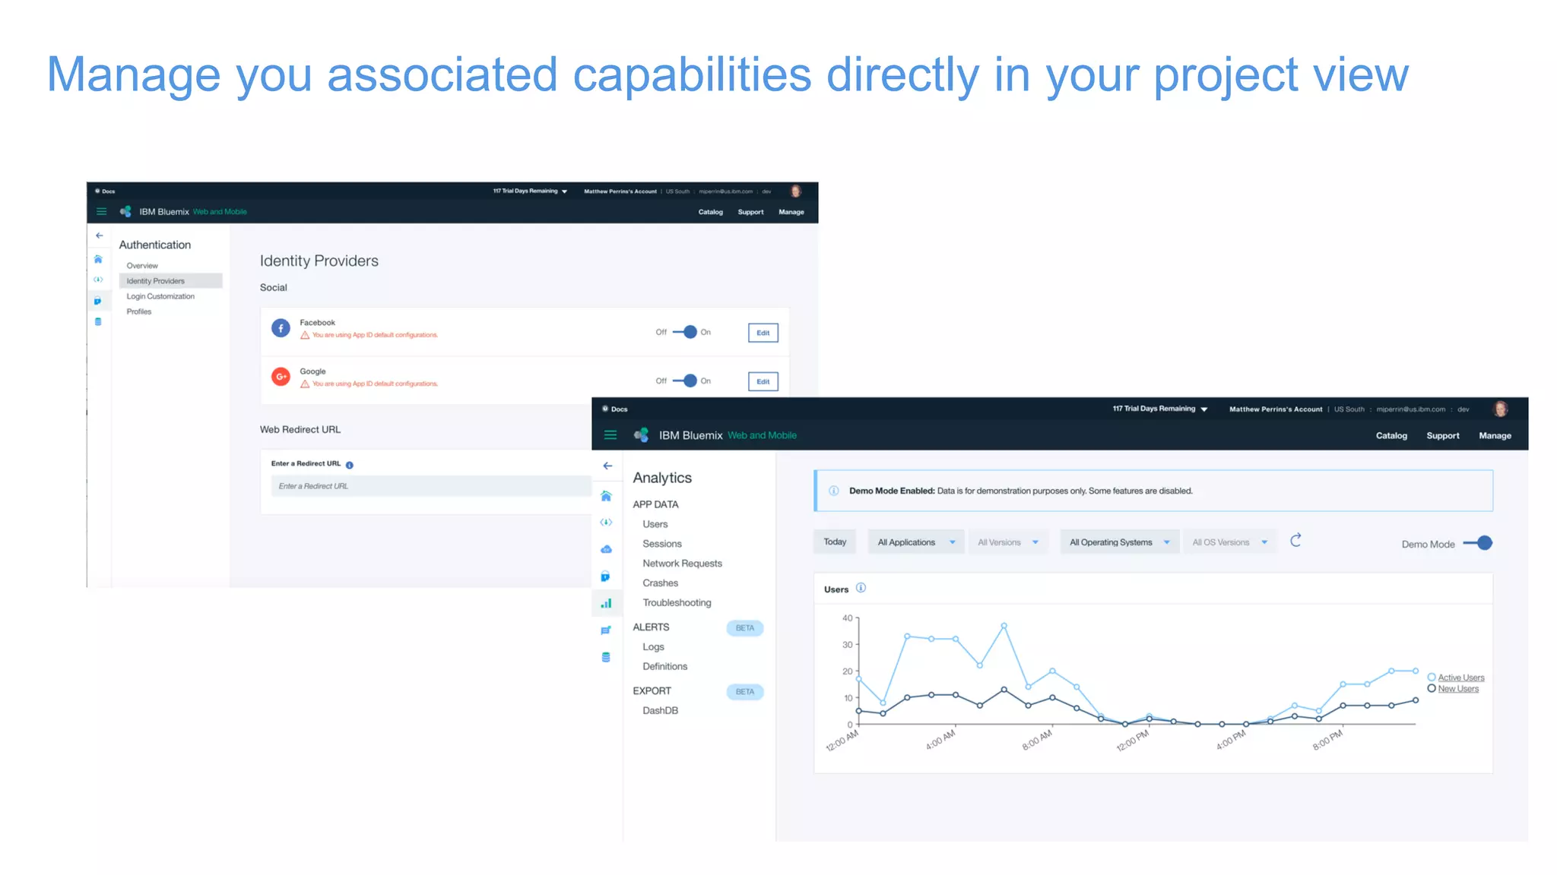
Task: Click the refresh icon beside OS Versions filter
Action: click(1295, 540)
